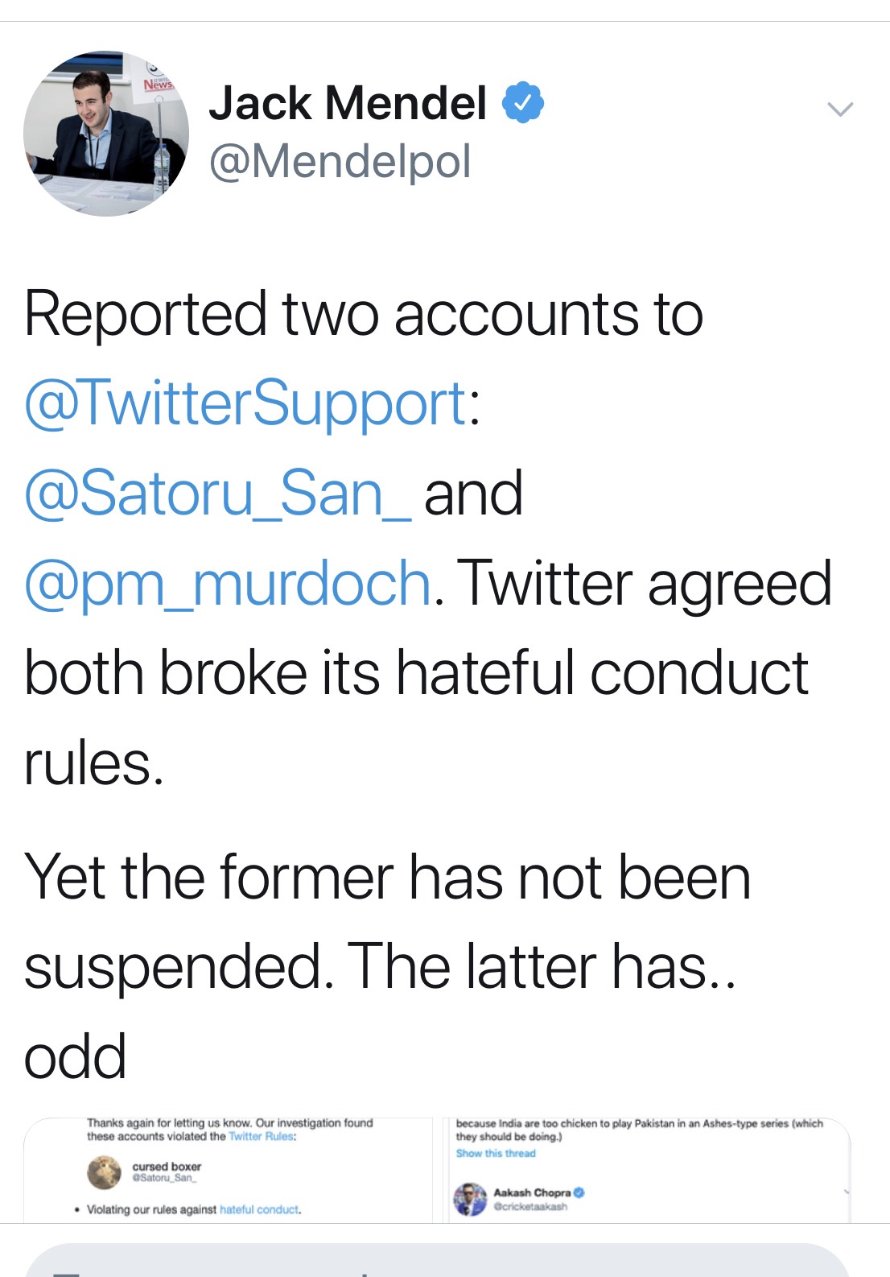Select the 'Aakash Chopra' account name
Image resolution: width=890 pixels, height=1277 pixels.
(531, 1192)
